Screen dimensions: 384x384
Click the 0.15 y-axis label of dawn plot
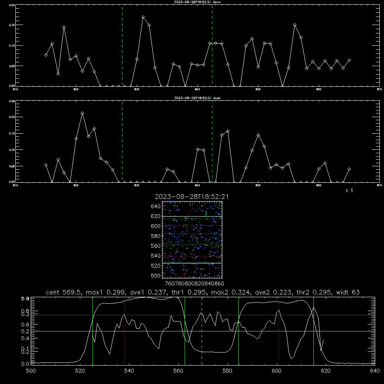point(12,25)
